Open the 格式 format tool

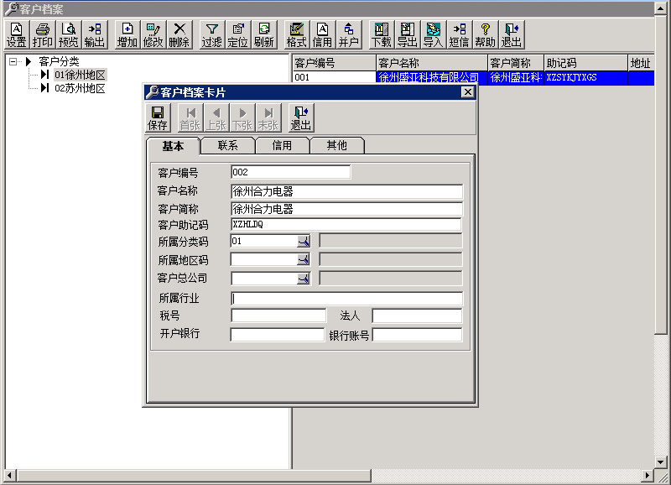point(297,34)
